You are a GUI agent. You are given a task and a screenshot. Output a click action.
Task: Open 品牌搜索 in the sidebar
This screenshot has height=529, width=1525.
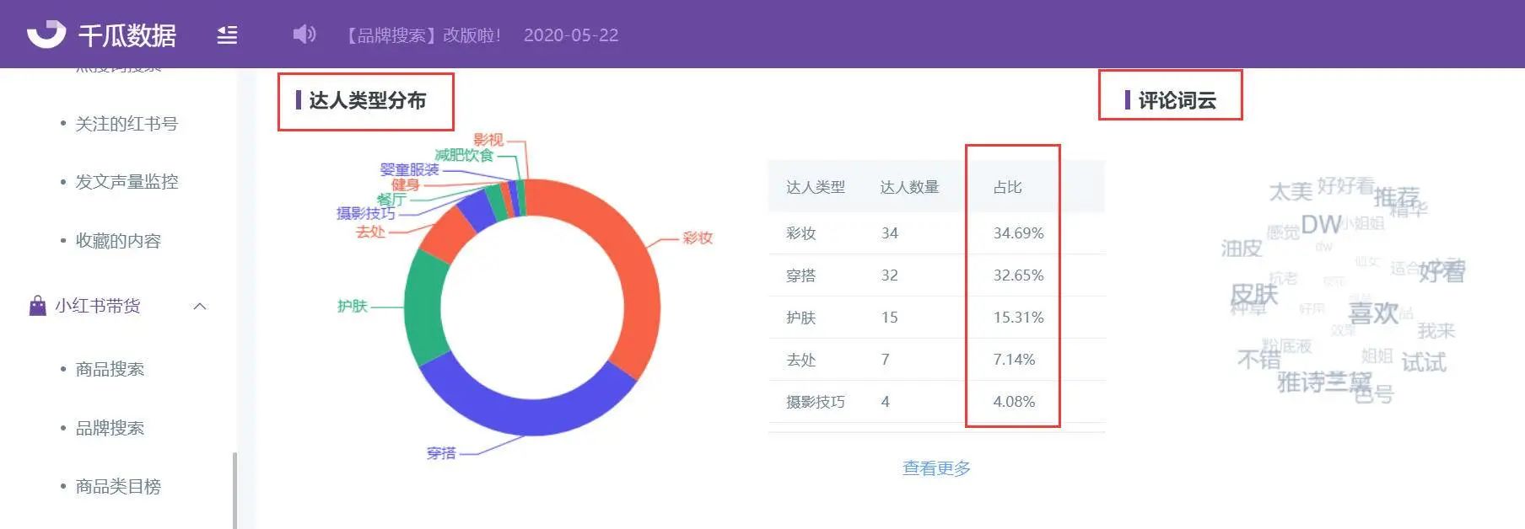point(110,428)
